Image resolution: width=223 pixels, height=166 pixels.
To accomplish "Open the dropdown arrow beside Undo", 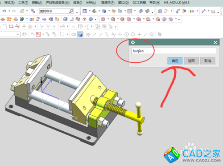I will 9,11.
